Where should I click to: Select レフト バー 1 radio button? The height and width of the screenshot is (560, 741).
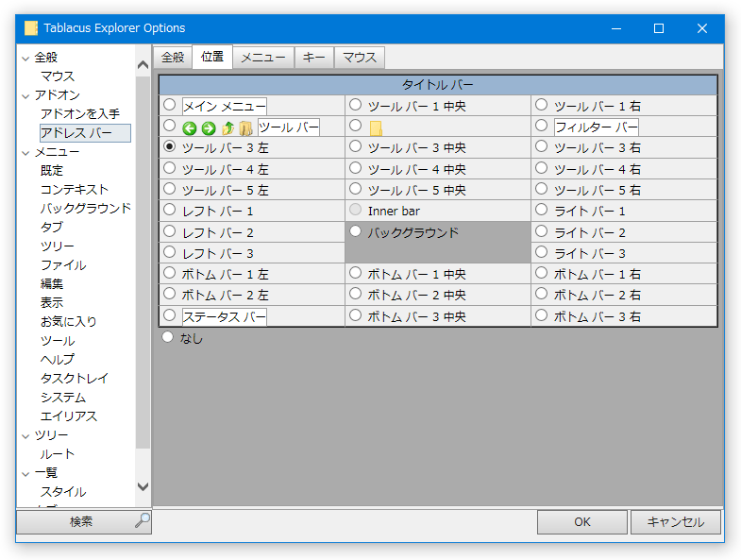click(x=169, y=210)
